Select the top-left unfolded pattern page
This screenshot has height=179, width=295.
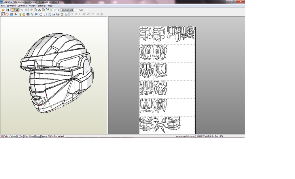pos(146,34)
